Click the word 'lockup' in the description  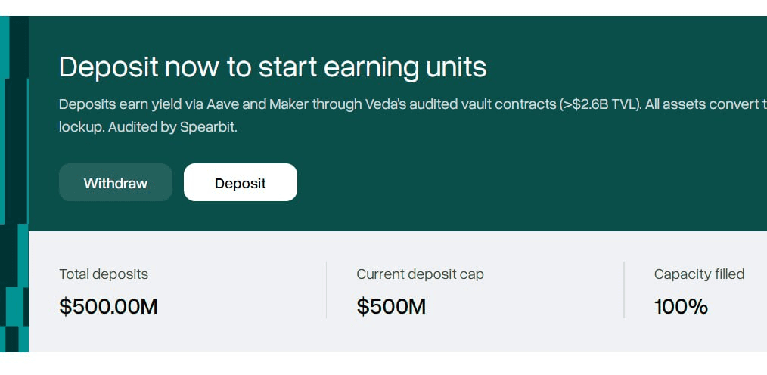click(x=80, y=127)
